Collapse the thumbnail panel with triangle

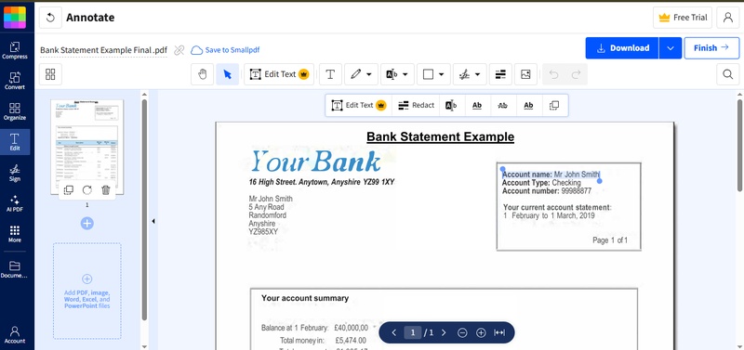(153, 221)
